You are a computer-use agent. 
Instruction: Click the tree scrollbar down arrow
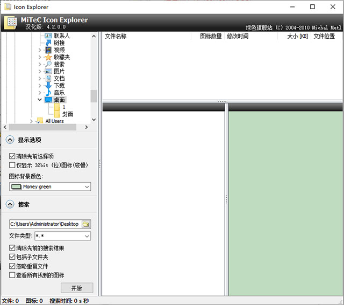[94, 120]
